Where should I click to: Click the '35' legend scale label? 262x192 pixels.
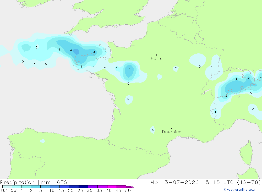99,190
